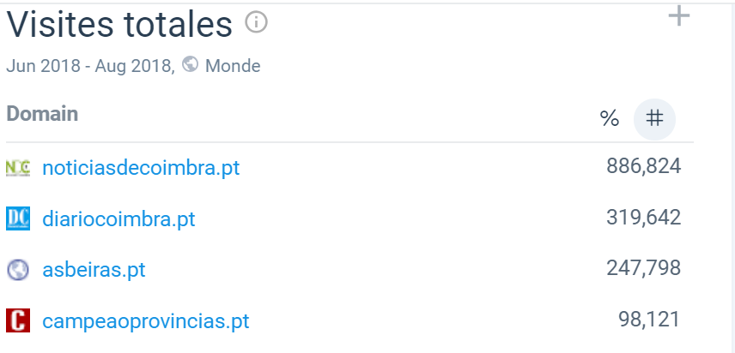Select the 98,121 visits value
The image size is (735, 353).
pyautogui.click(x=649, y=320)
